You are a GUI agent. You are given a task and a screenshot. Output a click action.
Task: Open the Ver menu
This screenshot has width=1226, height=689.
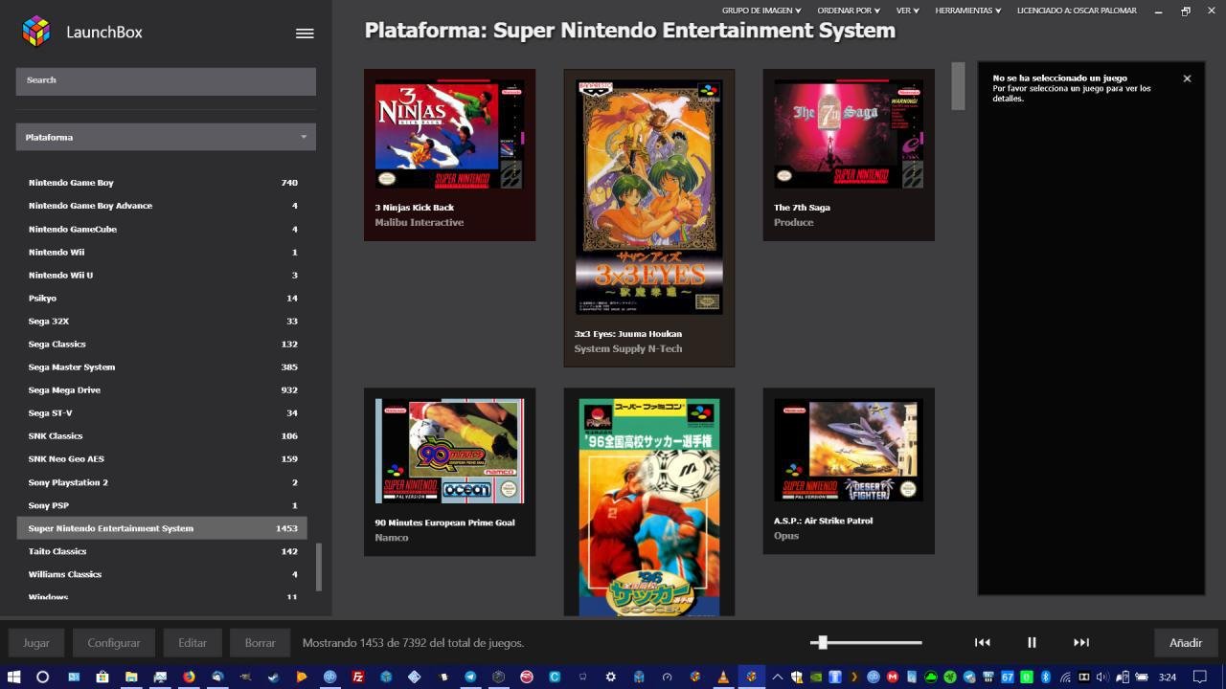[907, 11]
